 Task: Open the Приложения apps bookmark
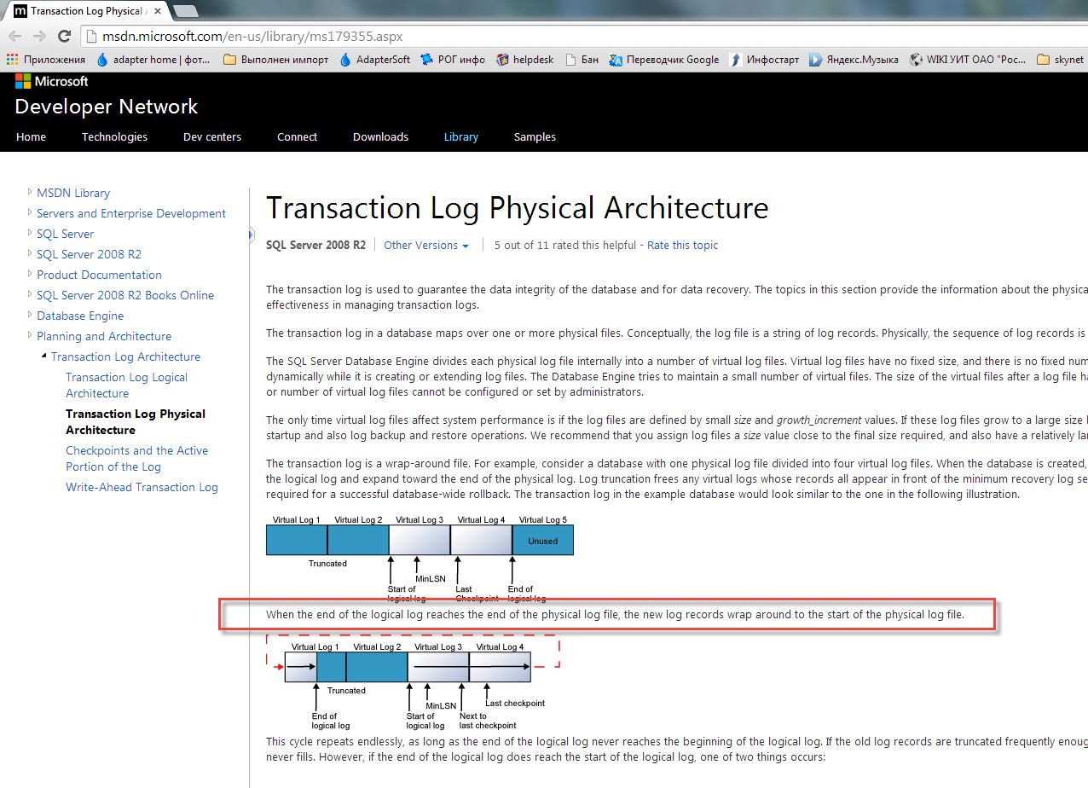pos(46,60)
